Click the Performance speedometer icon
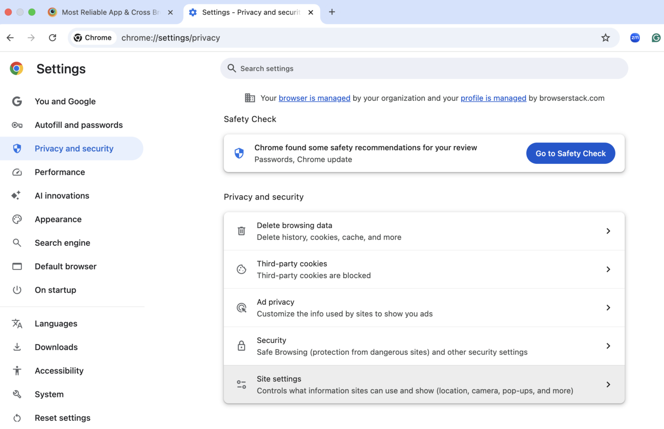Image resolution: width=664 pixels, height=429 pixels. point(17,172)
